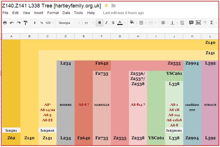The image size is (220, 147).
Task: Open the fill color picker
Action: (x=132, y=22)
